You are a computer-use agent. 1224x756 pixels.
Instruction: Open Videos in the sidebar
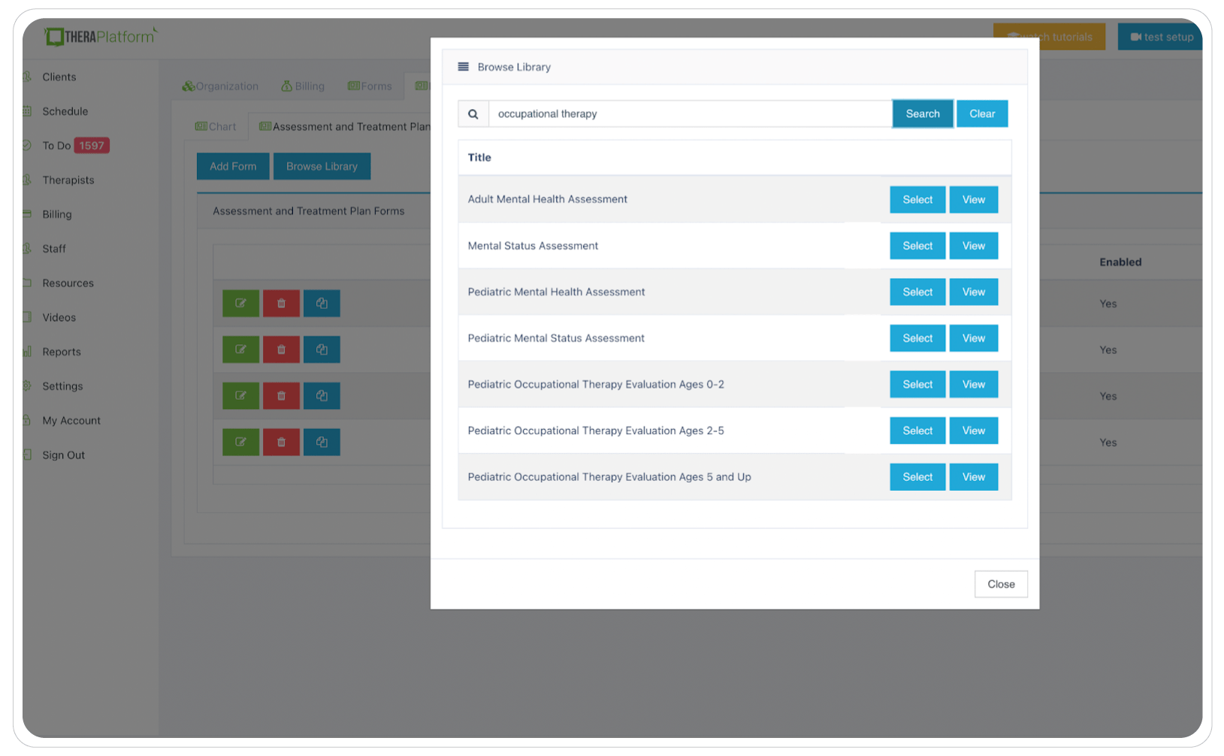tap(59, 318)
